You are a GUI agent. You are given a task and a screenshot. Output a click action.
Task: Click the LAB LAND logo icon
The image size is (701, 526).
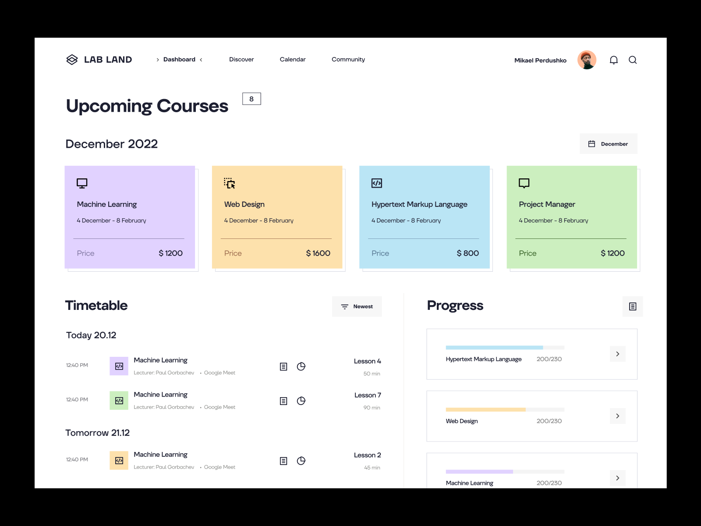71,59
